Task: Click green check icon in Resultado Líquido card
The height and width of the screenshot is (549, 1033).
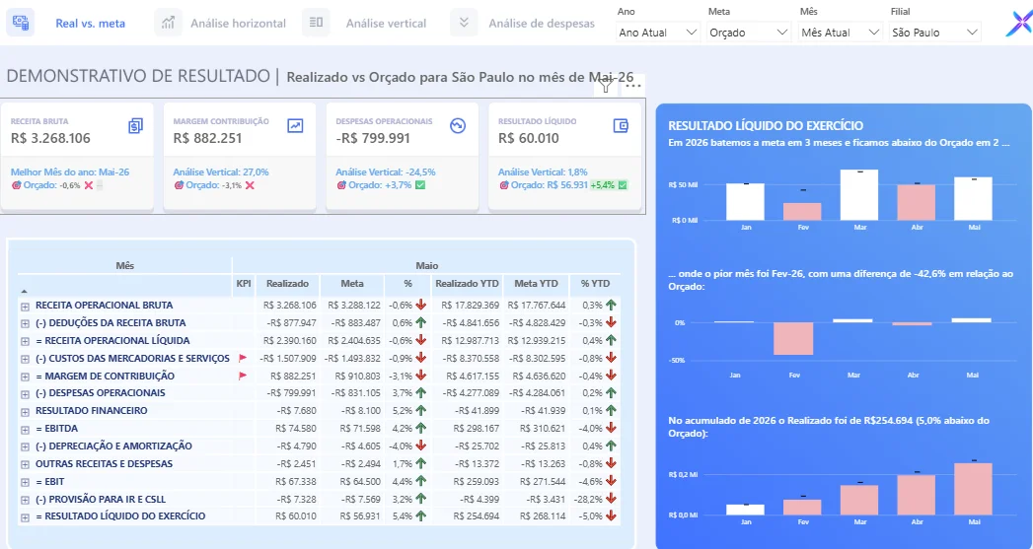Action: tap(623, 185)
